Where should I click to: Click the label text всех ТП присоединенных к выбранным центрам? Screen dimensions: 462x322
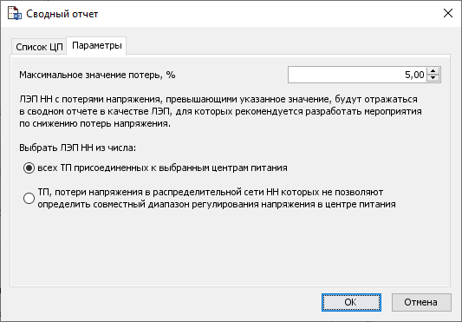click(x=162, y=168)
